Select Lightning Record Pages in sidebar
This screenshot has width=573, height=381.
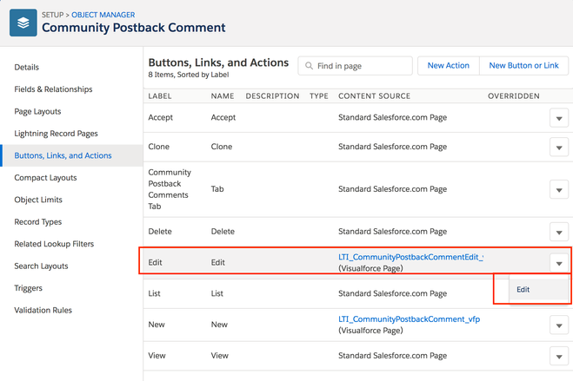point(56,134)
